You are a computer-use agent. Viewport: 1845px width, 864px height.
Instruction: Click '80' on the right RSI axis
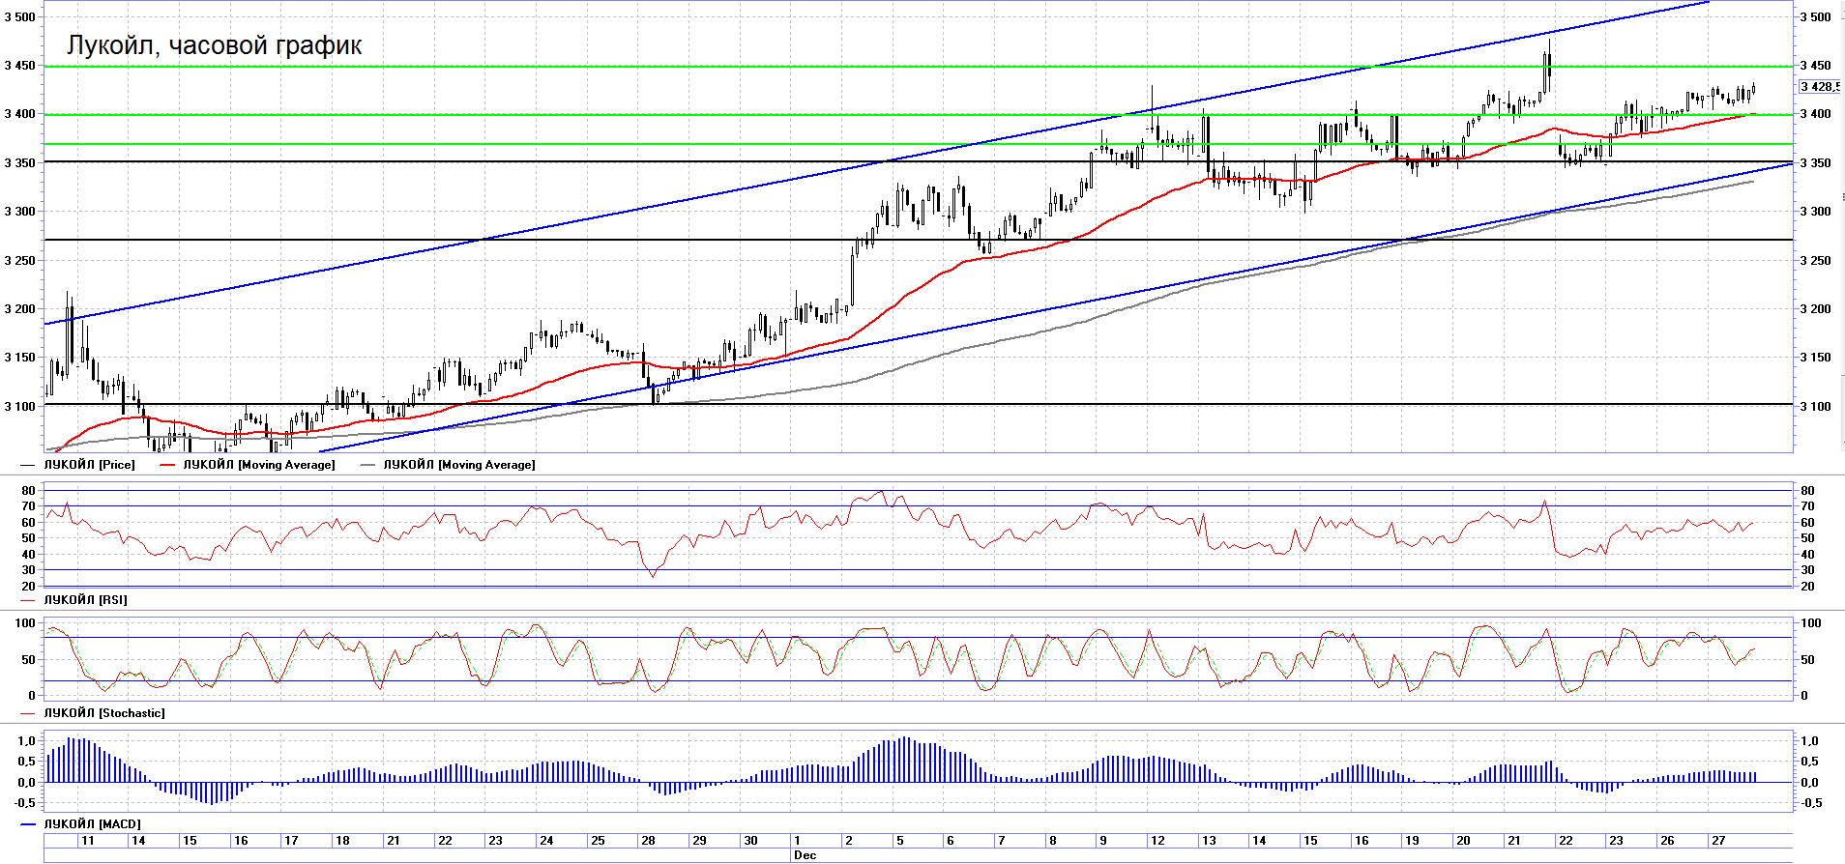[1807, 491]
